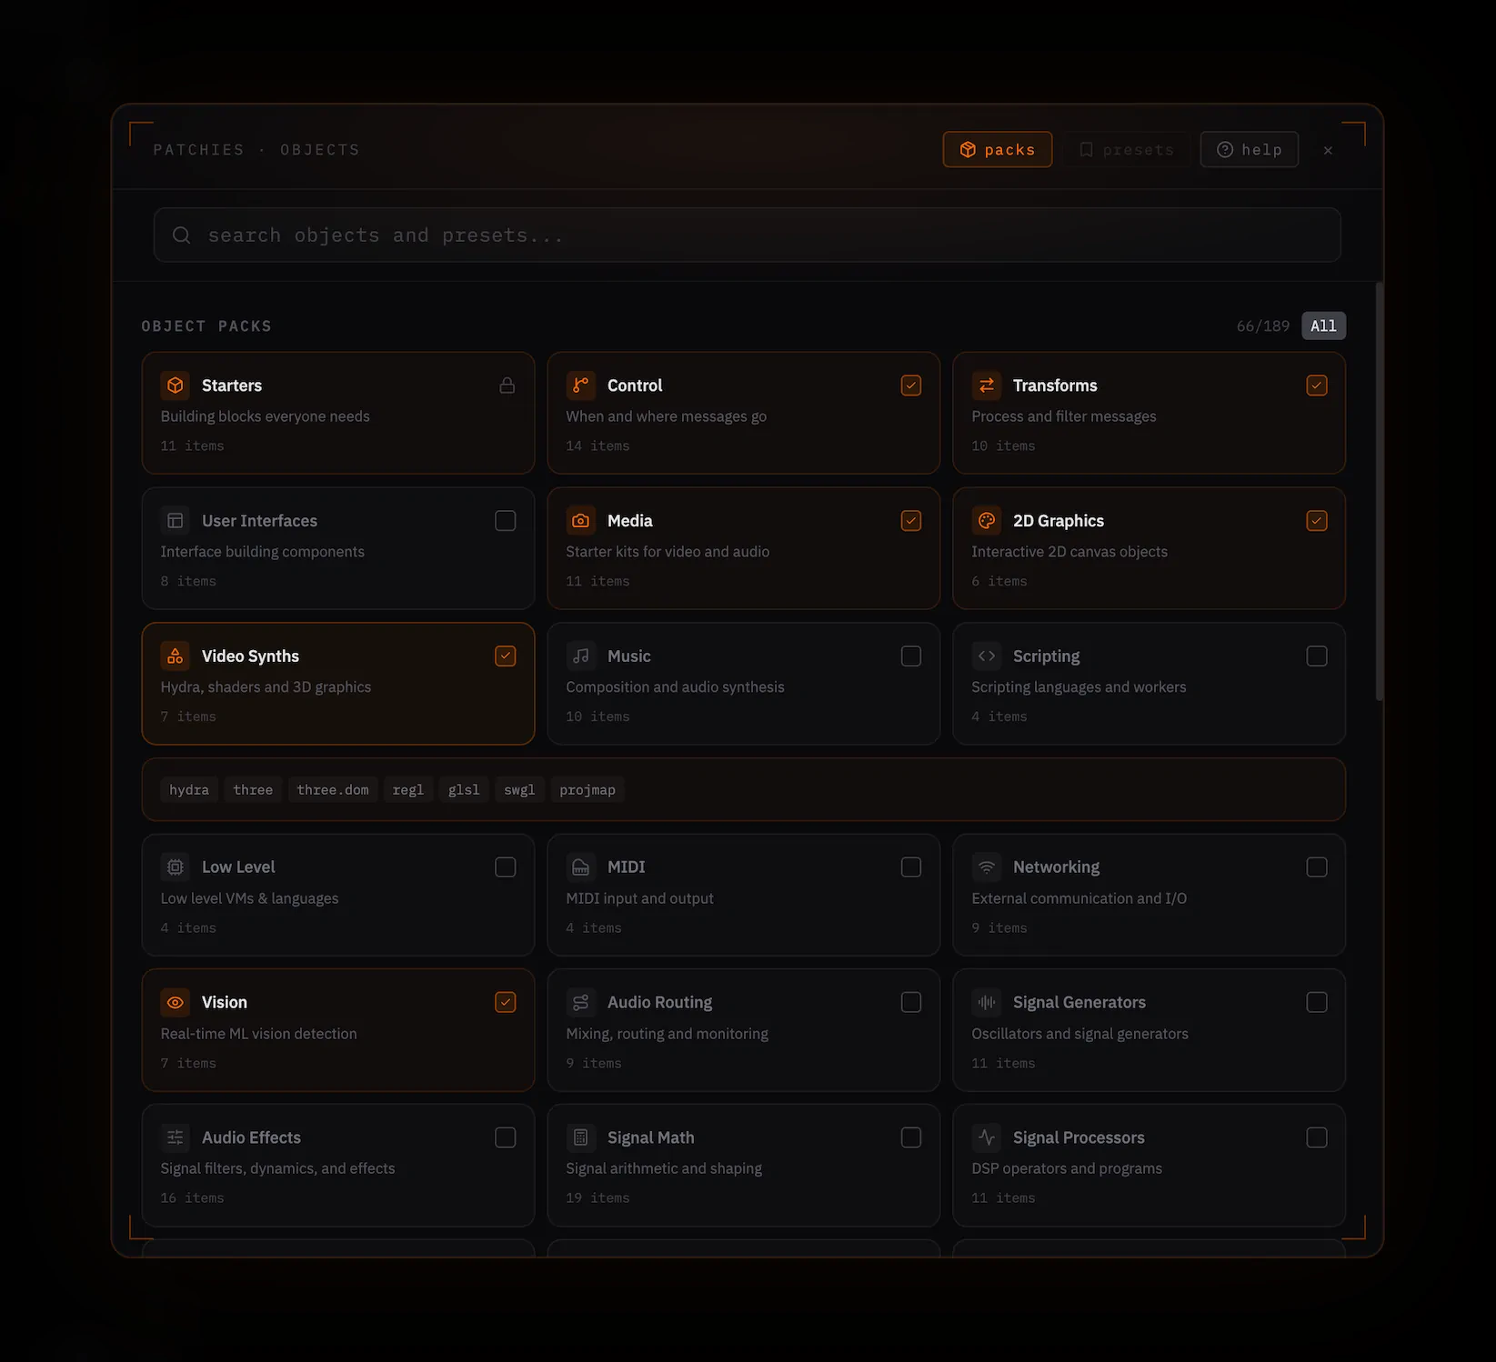
Task: Click the glsl object tag
Action: (x=464, y=790)
